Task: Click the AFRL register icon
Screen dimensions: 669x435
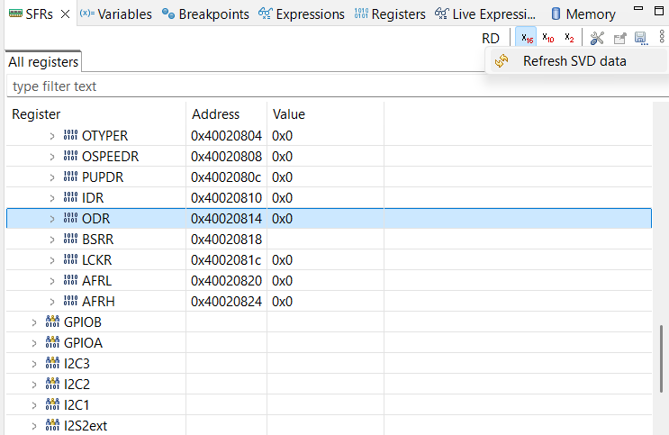Action: click(x=70, y=280)
